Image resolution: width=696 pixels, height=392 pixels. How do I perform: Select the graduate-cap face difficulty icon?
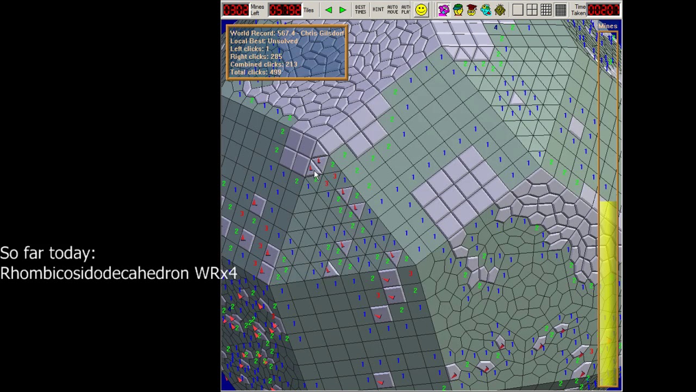coord(471,10)
